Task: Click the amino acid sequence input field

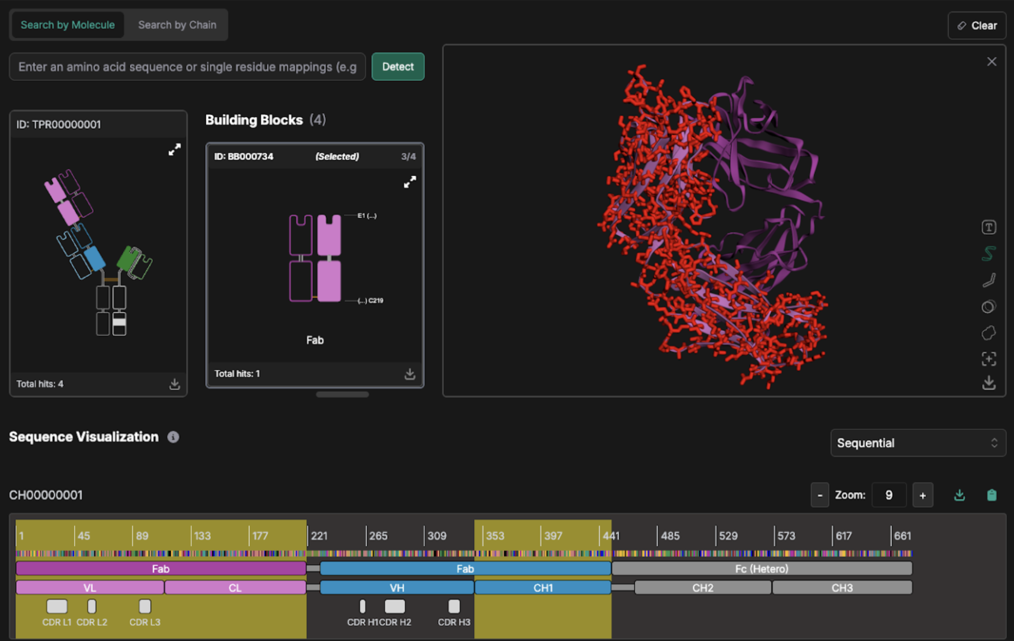Action: 187,67
